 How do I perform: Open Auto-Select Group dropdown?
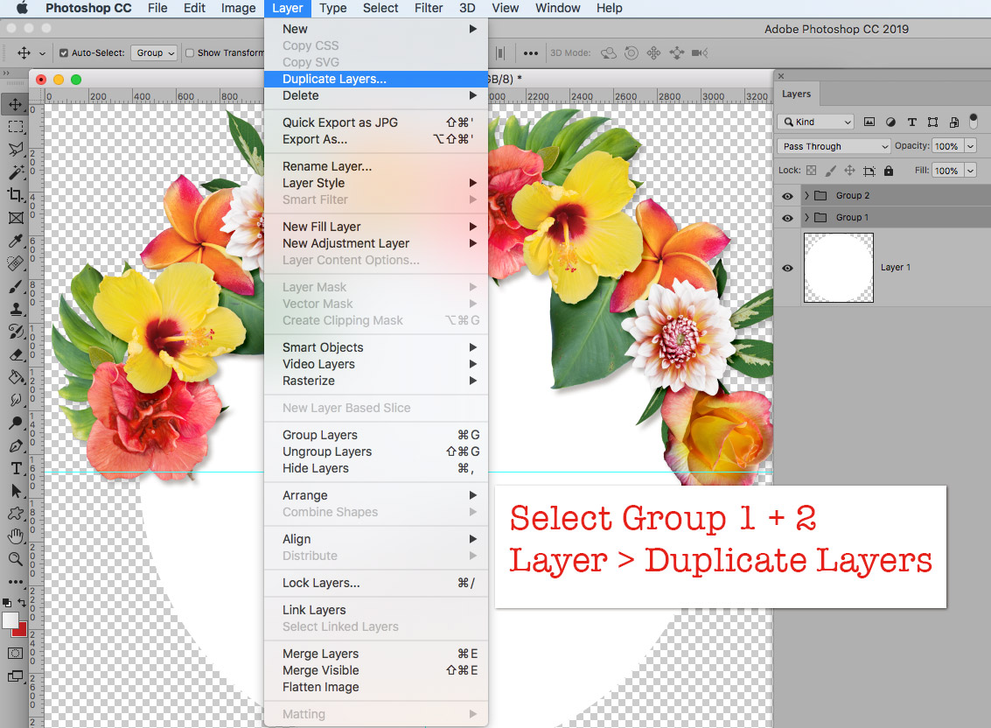point(154,53)
